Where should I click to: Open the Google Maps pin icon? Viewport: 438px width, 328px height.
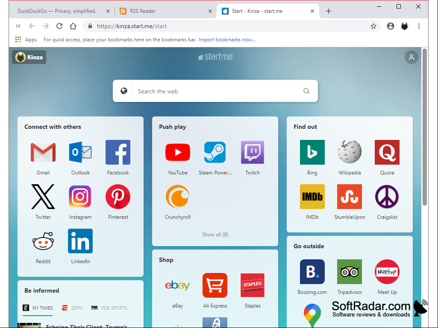point(312,315)
